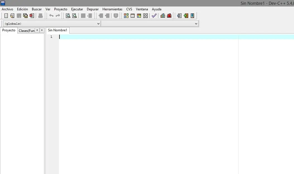Image resolution: width=294 pixels, height=174 pixels.
Task: Click line 1 in the code editor
Action: click(x=176, y=37)
